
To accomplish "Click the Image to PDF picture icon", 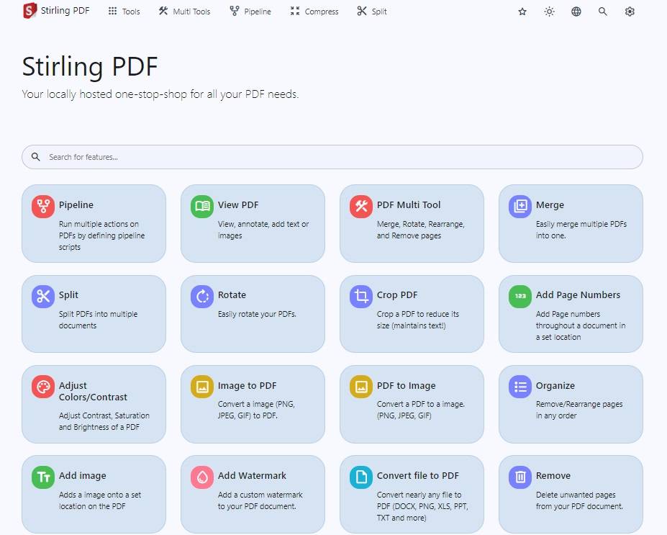I will [202, 387].
